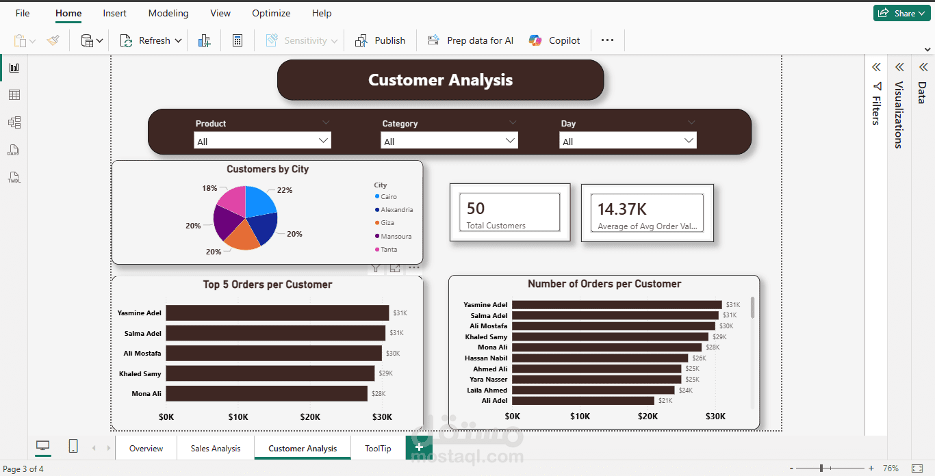Open TMDL view in left sidebar
This screenshot has width=935, height=476.
click(x=14, y=177)
